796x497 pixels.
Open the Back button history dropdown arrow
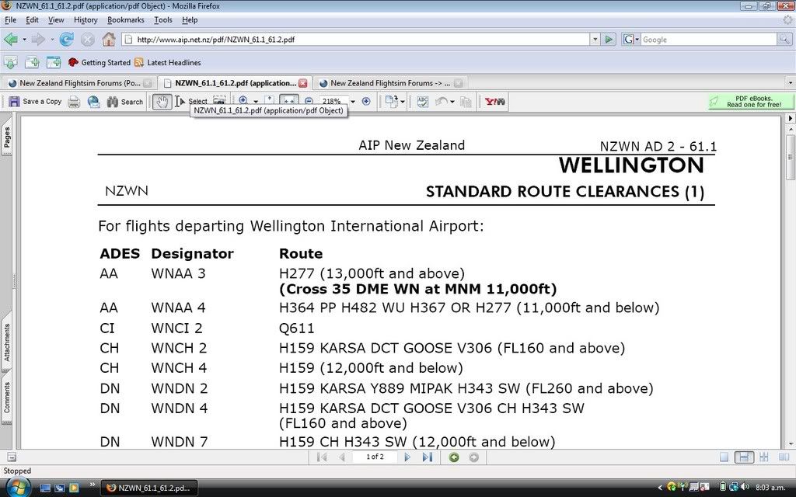pos(24,40)
